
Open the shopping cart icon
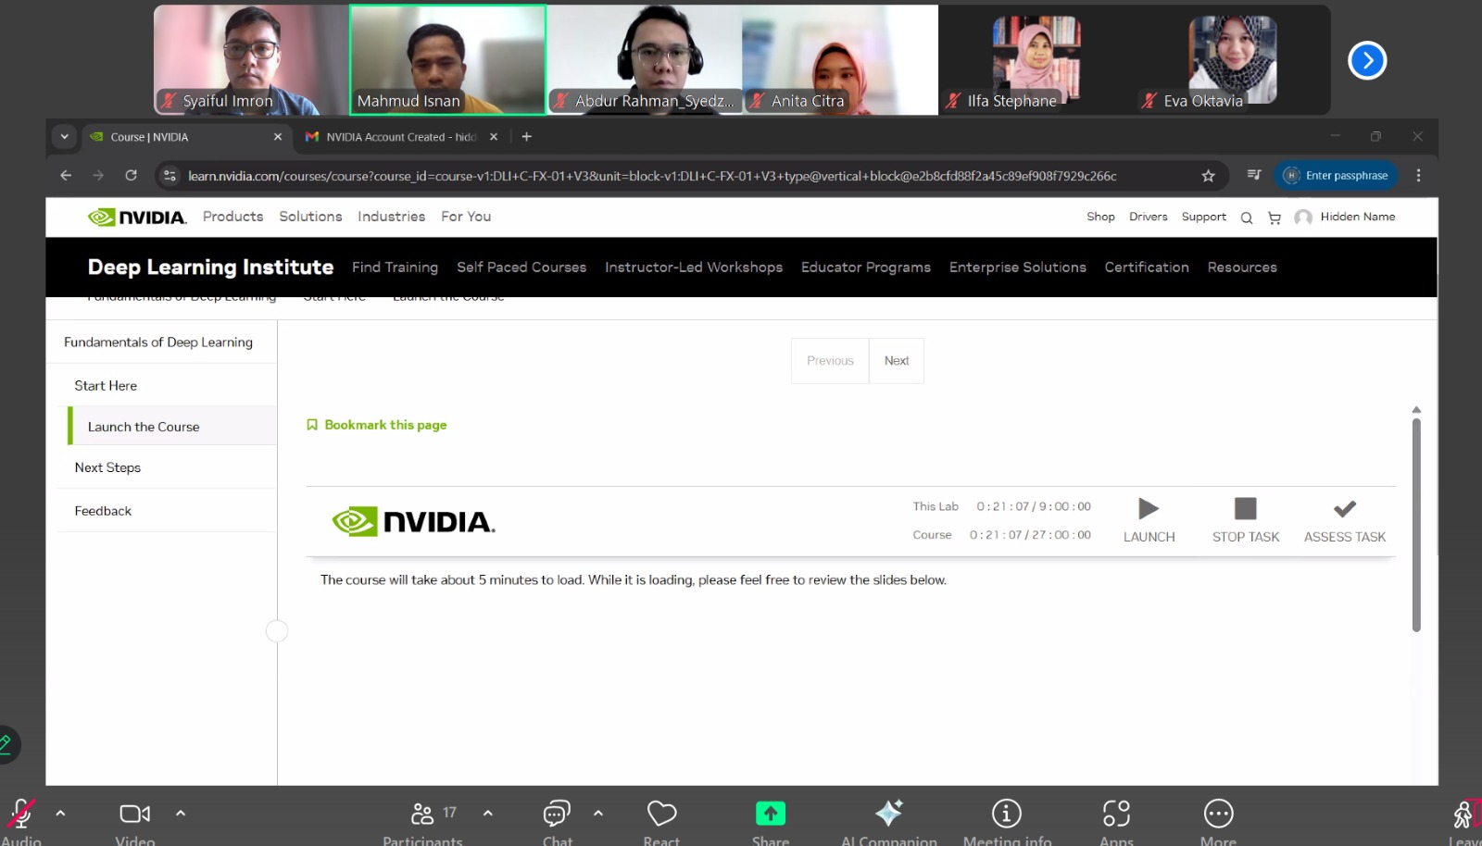(1275, 218)
